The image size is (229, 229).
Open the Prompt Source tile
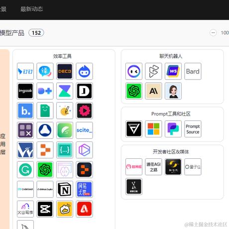click(x=193, y=129)
